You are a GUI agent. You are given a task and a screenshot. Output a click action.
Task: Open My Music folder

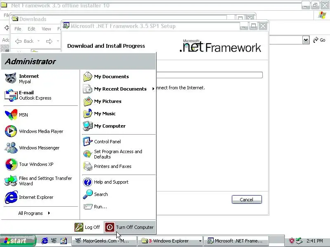coord(119,114)
